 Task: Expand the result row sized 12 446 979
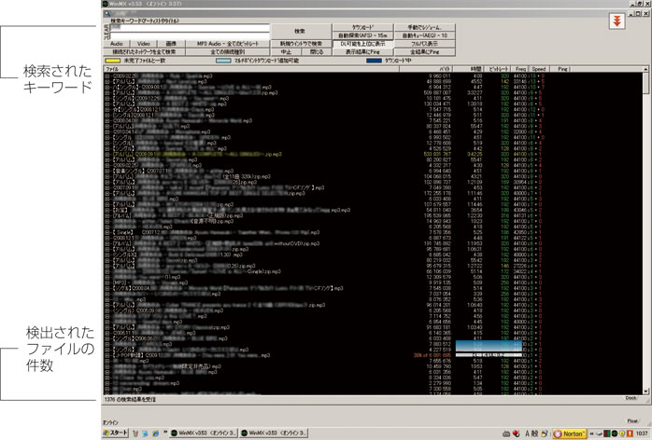pos(106,116)
